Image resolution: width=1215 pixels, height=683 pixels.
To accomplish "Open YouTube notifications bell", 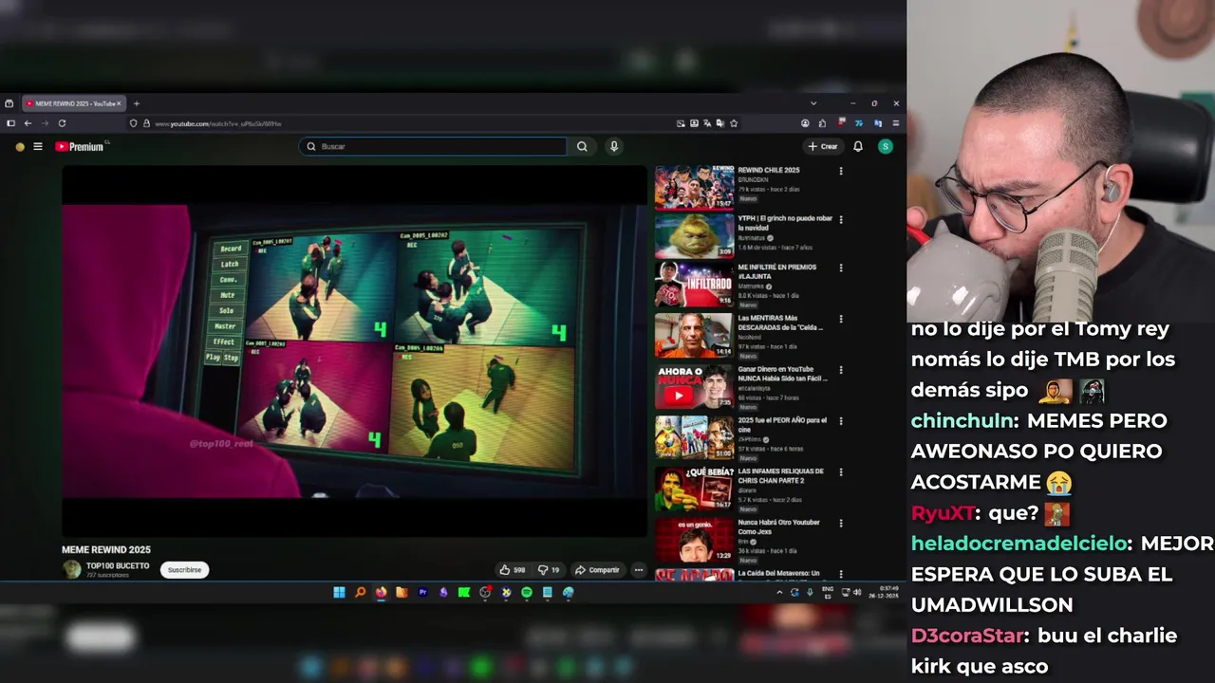I will [x=858, y=146].
